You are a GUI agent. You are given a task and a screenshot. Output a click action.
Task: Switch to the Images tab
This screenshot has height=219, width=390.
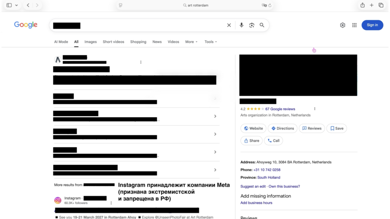point(91,41)
